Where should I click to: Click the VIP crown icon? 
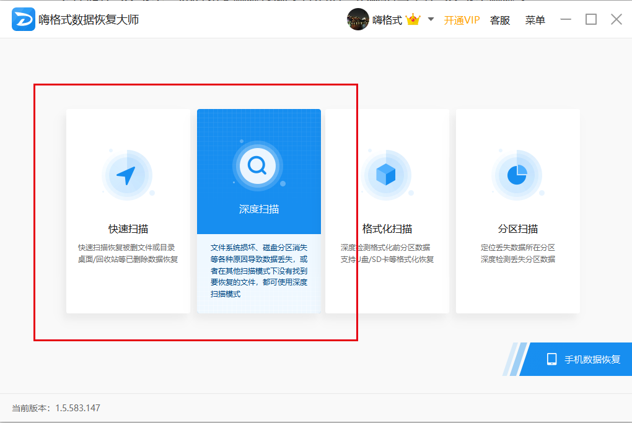pyautogui.click(x=413, y=19)
